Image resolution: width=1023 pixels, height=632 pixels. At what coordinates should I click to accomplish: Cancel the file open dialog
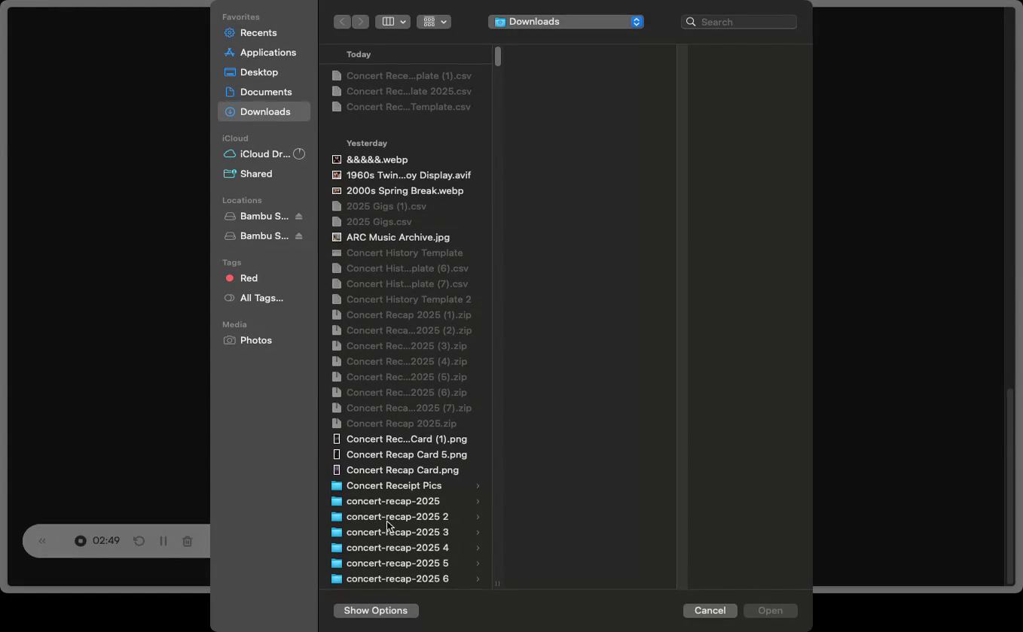[x=710, y=610]
